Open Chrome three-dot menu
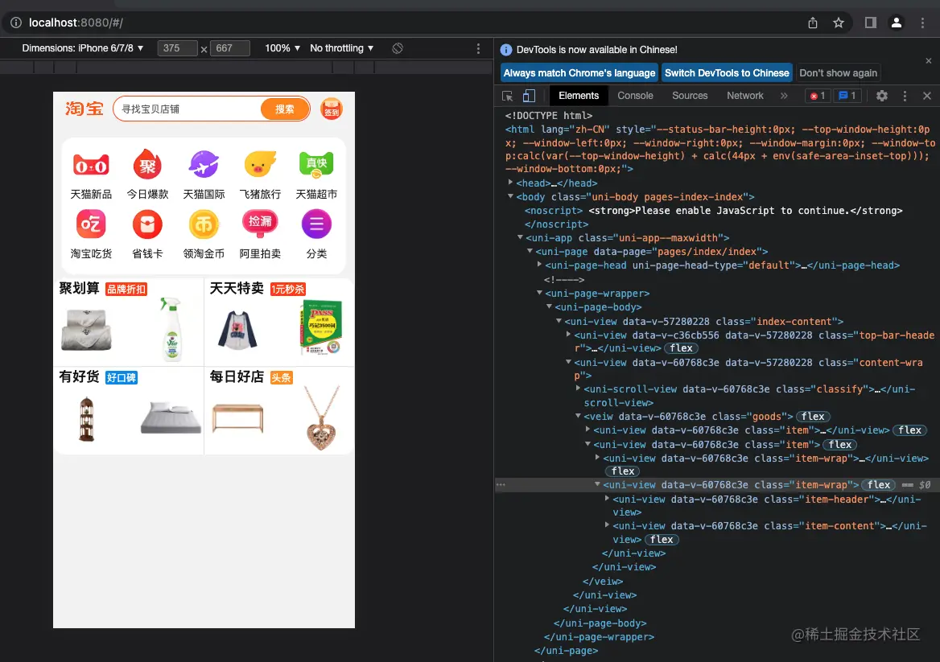This screenshot has width=940, height=662. click(922, 23)
